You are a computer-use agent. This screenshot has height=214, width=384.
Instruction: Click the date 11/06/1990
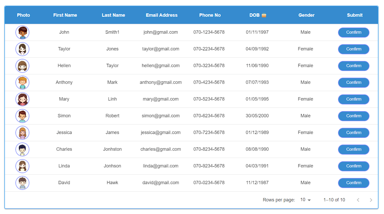(257, 66)
